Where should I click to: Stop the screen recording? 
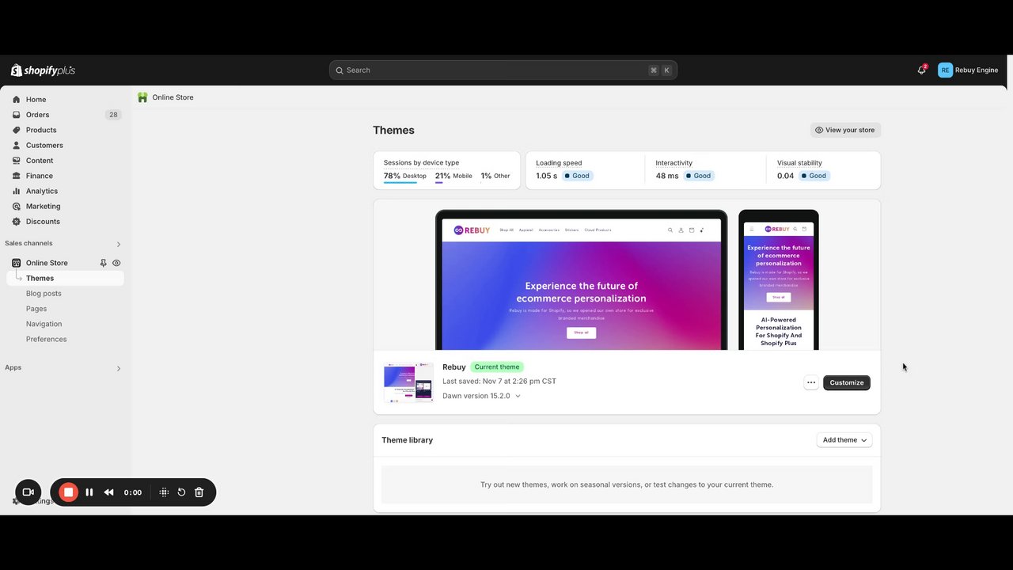69,492
